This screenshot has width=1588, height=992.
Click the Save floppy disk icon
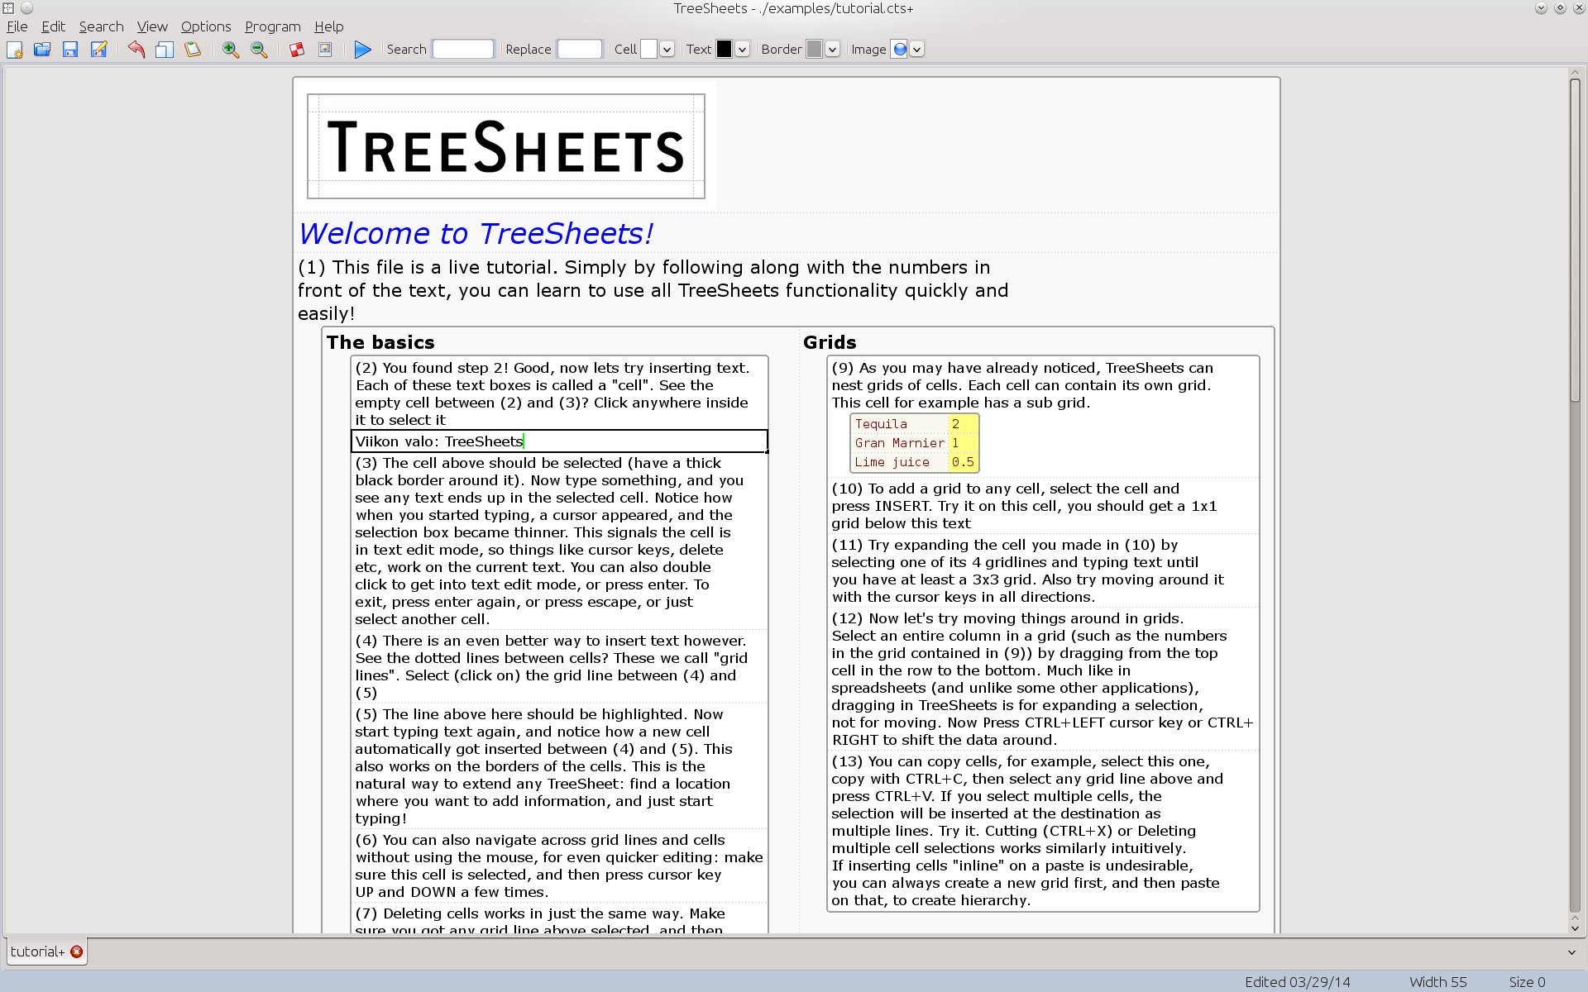pos(70,50)
